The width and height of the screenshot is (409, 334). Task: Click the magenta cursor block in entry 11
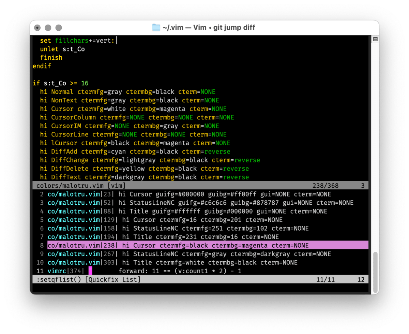[90, 271]
